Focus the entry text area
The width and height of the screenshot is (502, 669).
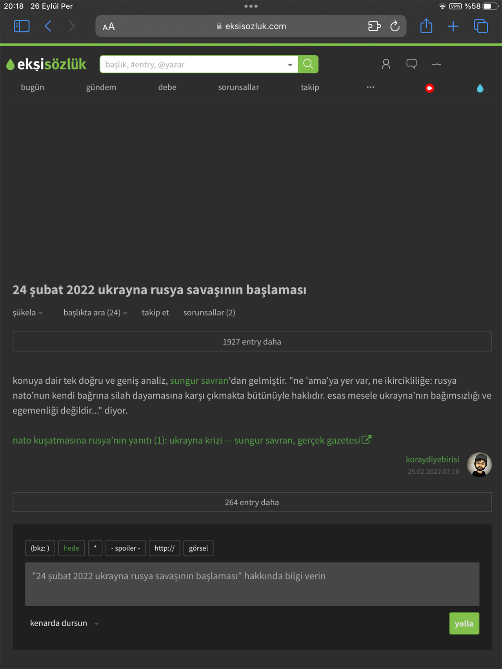[252, 584]
